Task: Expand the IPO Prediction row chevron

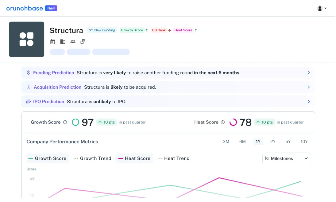Action: click(309, 101)
